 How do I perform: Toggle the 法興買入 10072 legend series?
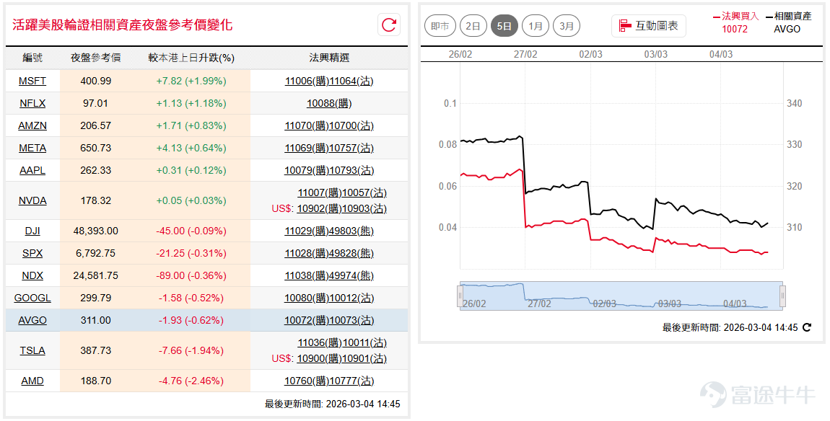click(735, 22)
